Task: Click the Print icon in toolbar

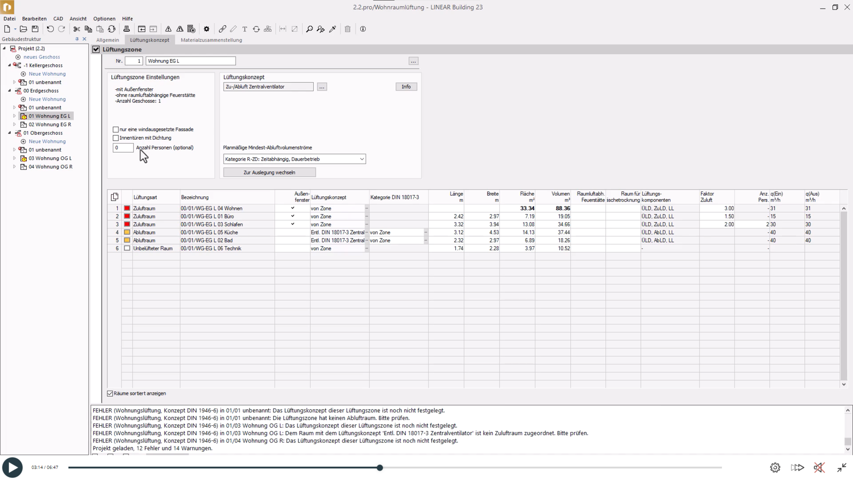Action: [127, 29]
